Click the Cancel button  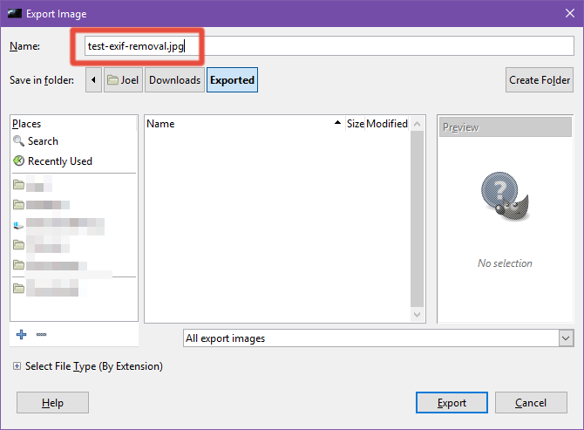tap(531, 403)
